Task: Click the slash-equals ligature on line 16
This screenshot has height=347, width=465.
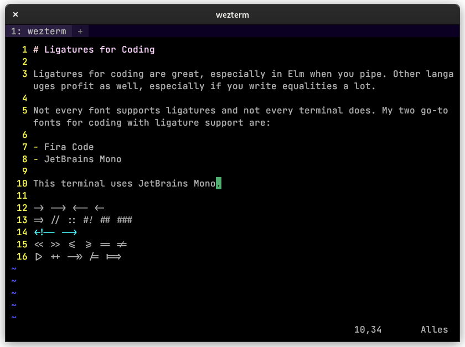Action: point(94,257)
